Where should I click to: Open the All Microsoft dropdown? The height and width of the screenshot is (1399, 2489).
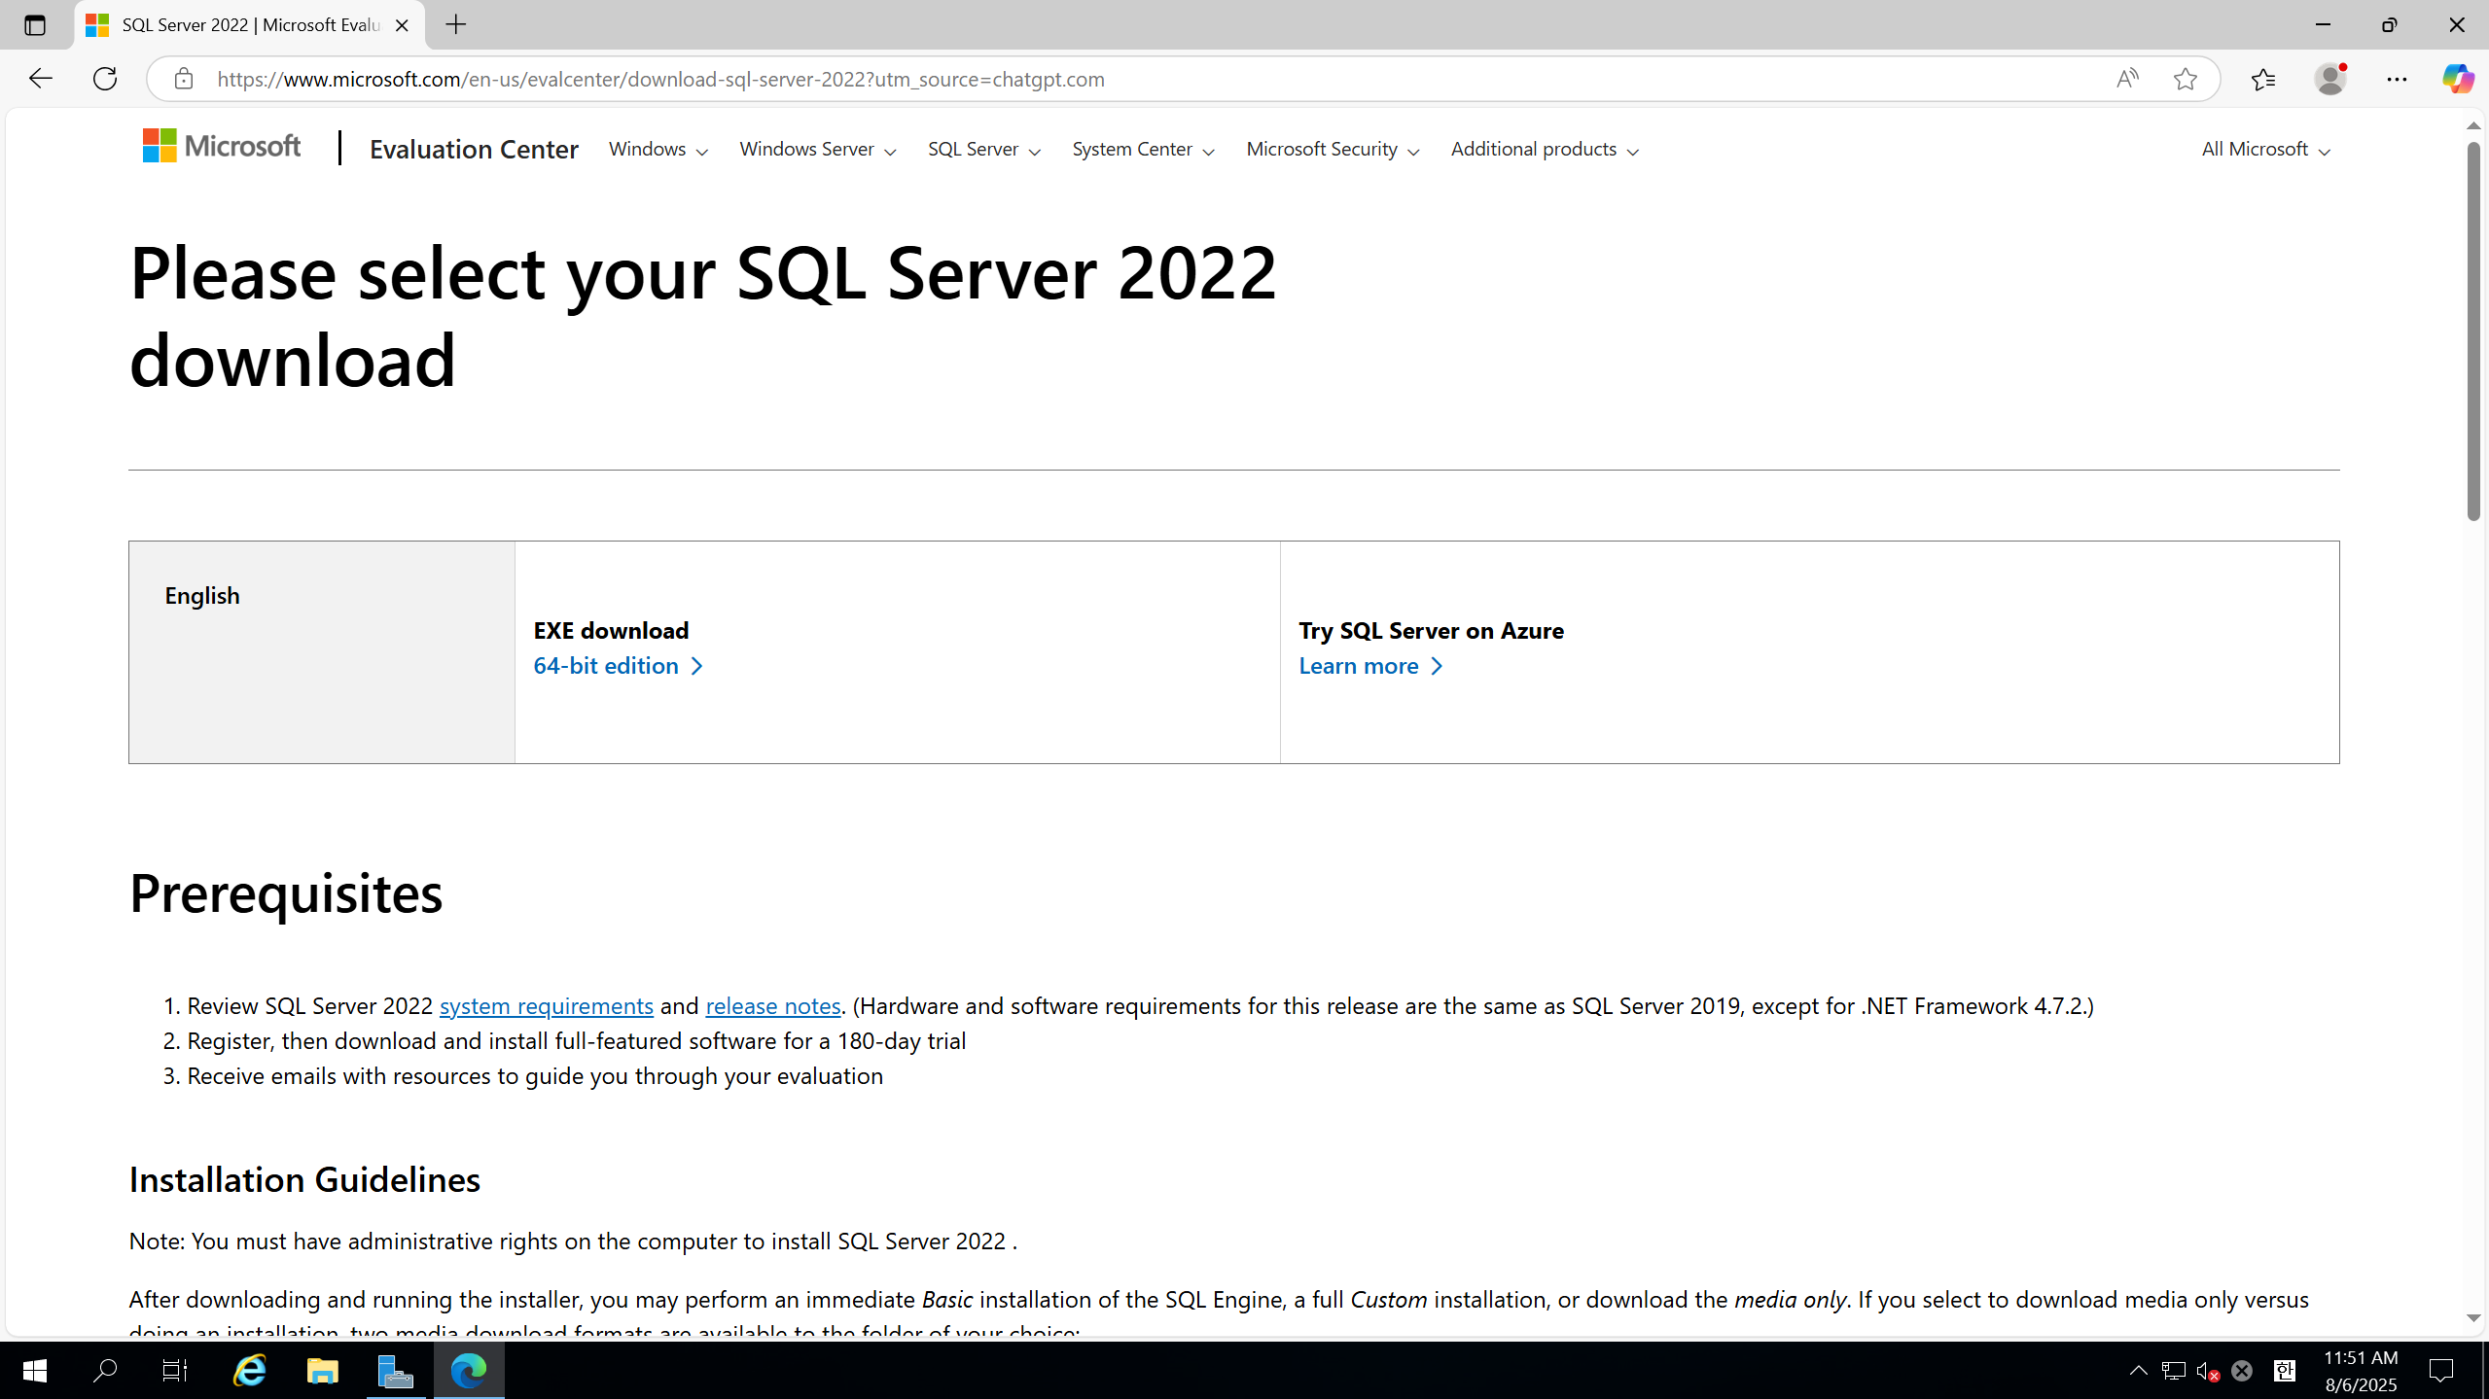2264,149
